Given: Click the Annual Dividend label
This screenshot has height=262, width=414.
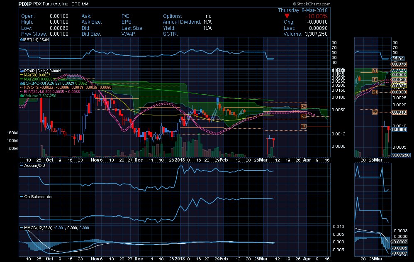Looking at the screenshot, I should click(182, 22).
